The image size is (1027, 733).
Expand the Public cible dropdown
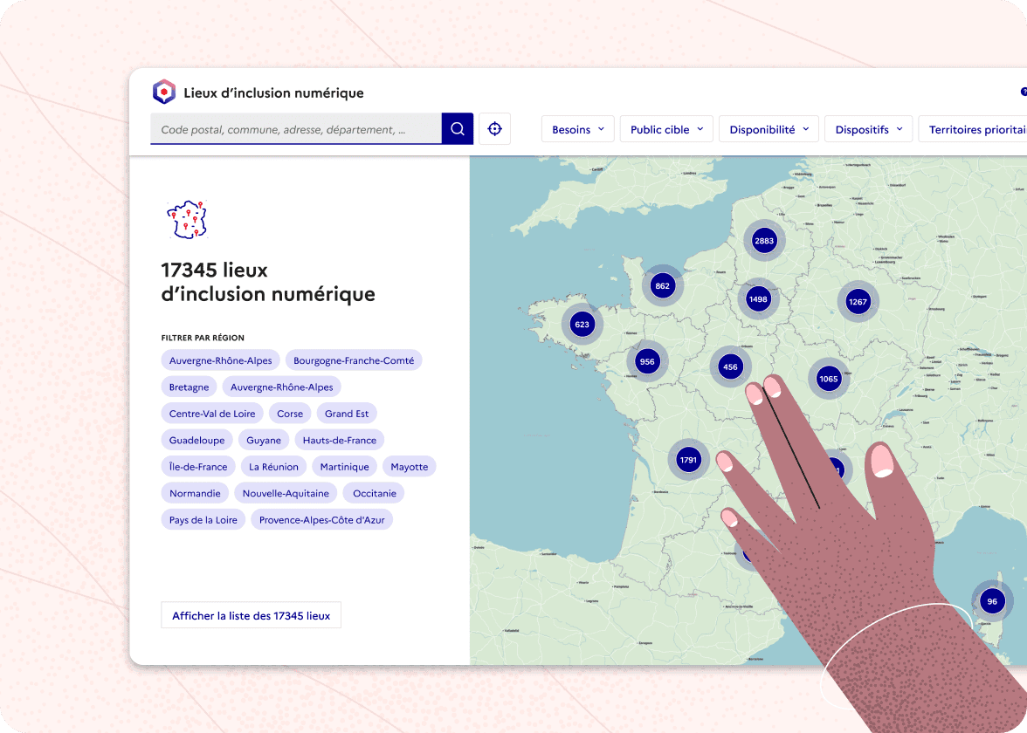[666, 128]
